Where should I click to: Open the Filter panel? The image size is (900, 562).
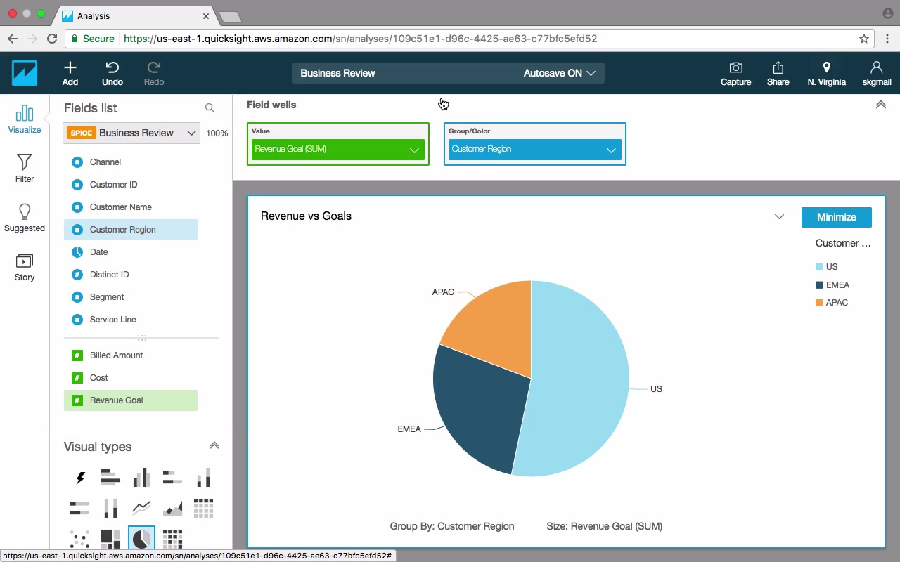25,168
